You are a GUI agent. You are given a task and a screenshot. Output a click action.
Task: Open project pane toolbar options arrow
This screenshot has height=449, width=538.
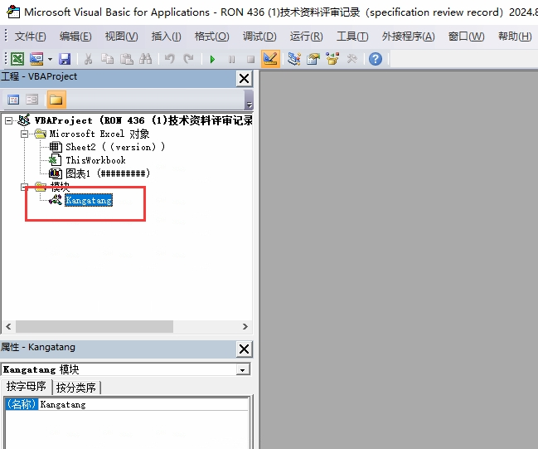[x=250, y=100]
